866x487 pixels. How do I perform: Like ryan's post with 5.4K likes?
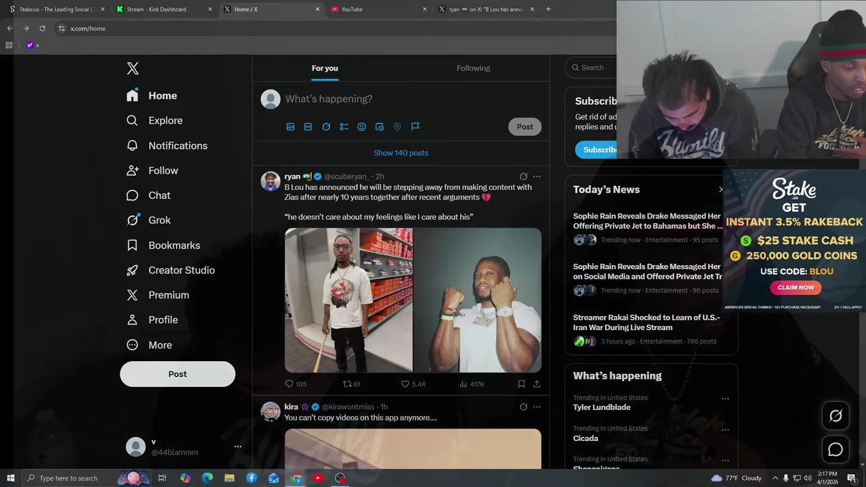point(413,384)
